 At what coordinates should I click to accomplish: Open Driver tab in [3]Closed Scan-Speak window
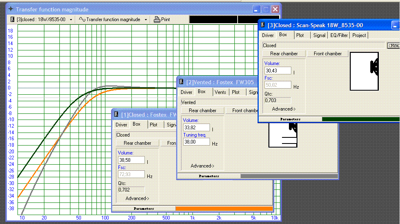tap(268, 35)
